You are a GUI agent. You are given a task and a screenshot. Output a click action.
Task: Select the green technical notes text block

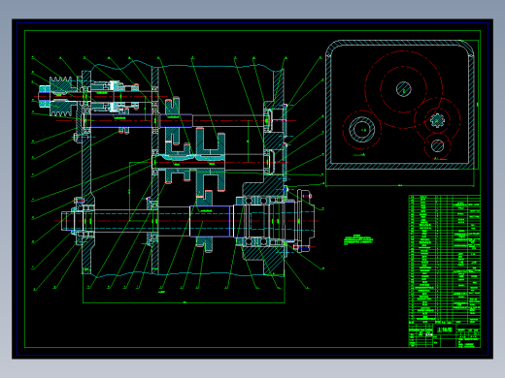[358, 239]
